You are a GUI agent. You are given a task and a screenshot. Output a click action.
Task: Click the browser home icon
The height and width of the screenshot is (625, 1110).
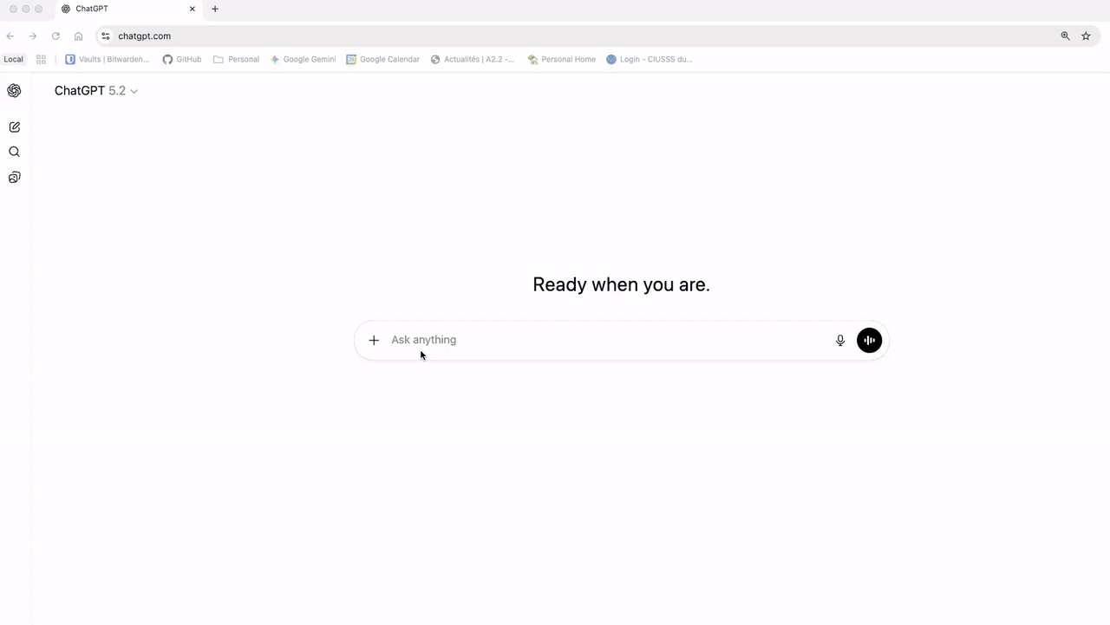[78, 36]
